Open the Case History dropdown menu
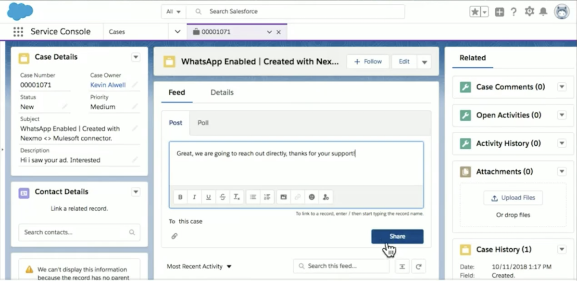The height and width of the screenshot is (281, 577). (561, 249)
